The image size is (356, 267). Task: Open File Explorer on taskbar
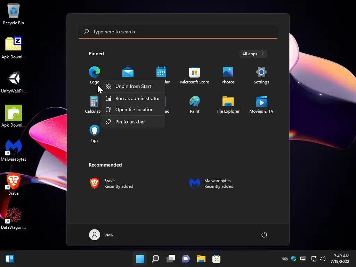click(x=201, y=259)
